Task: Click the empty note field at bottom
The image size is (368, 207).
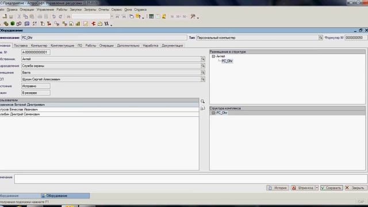Action: click(x=191, y=179)
